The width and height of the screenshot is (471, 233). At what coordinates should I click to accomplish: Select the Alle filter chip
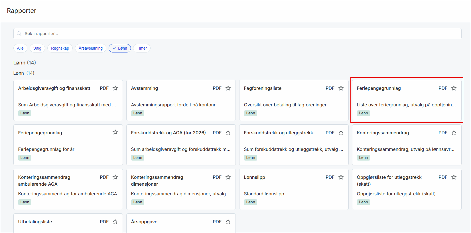(20, 48)
